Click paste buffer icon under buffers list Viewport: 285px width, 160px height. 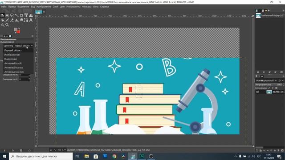tap(258, 72)
